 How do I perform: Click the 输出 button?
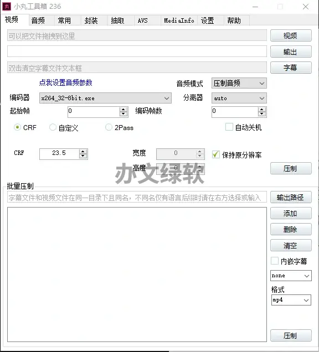[x=291, y=51]
